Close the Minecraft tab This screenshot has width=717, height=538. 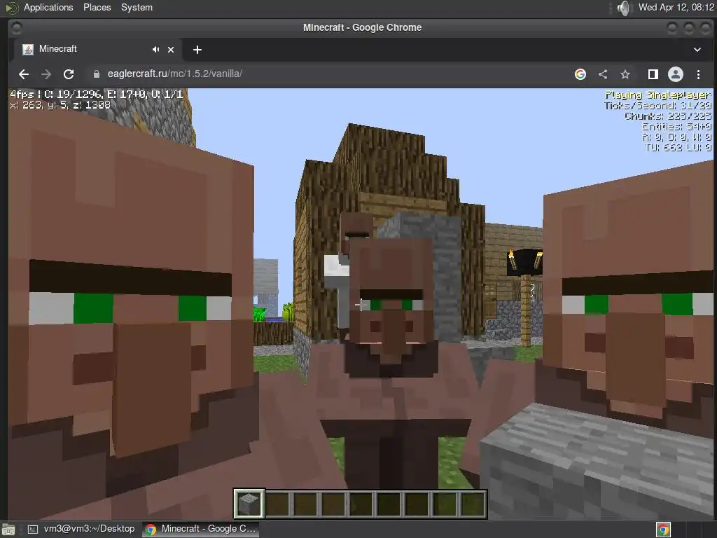point(171,50)
